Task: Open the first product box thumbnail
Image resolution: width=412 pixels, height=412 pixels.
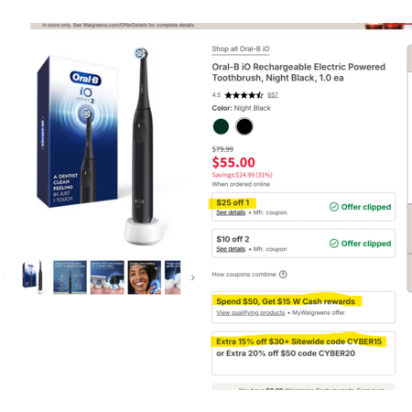Action: (x=33, y=277)
